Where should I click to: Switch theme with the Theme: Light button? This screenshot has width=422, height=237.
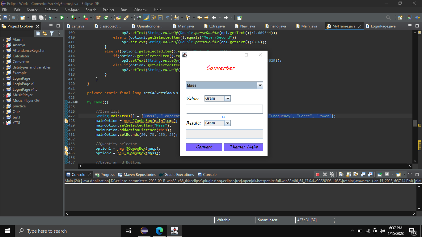(243, 147)
